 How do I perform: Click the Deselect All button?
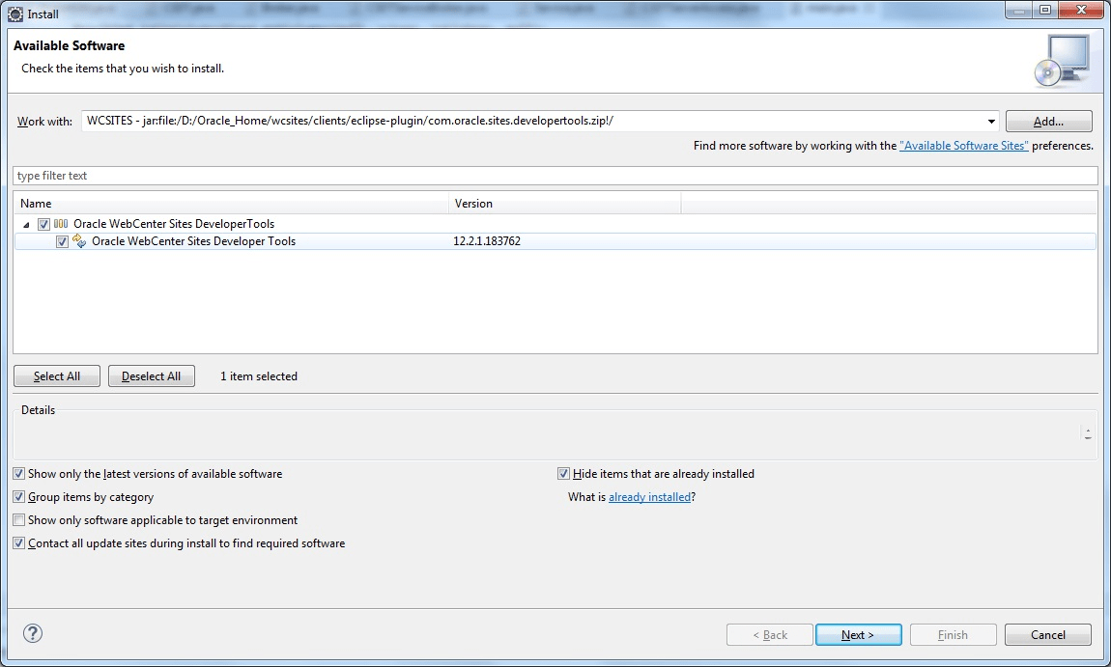point(151,376)
